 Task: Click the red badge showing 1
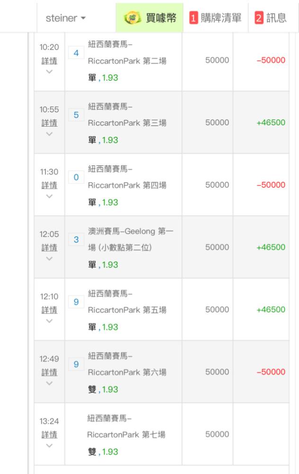tap(193, 18)
